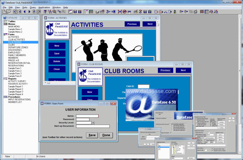This screenshot has height=160, width=243.
Task: Click the paste bottle toolbar icon
Action: [x=175, y=12]
